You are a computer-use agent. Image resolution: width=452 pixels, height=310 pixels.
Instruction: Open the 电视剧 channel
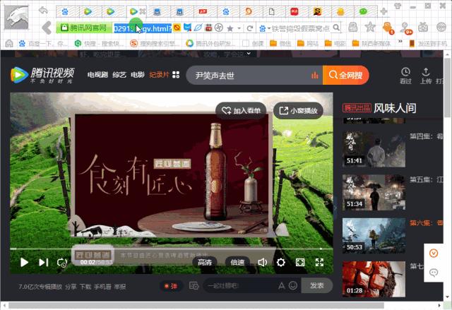click(97, 75)
